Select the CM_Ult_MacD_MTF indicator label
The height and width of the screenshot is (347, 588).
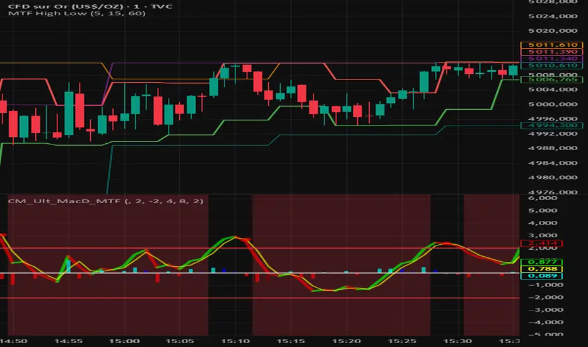pyautogui.click(x=105, y=201)
